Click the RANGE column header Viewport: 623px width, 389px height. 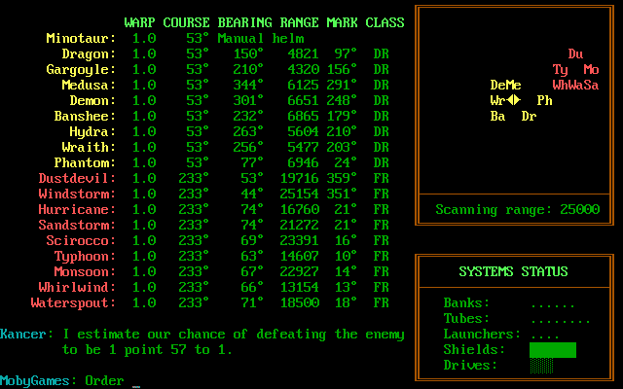pos(299,22)
